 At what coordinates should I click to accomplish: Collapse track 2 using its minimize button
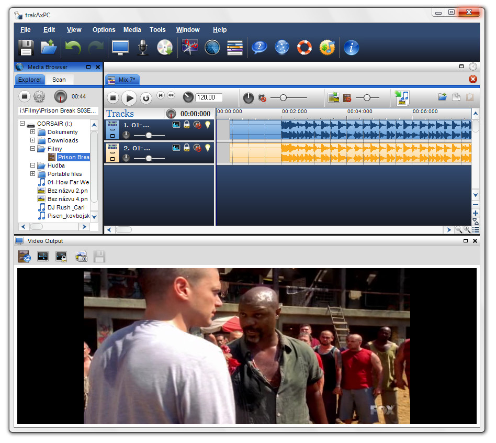pyautogui.click(x=112, y=152)
